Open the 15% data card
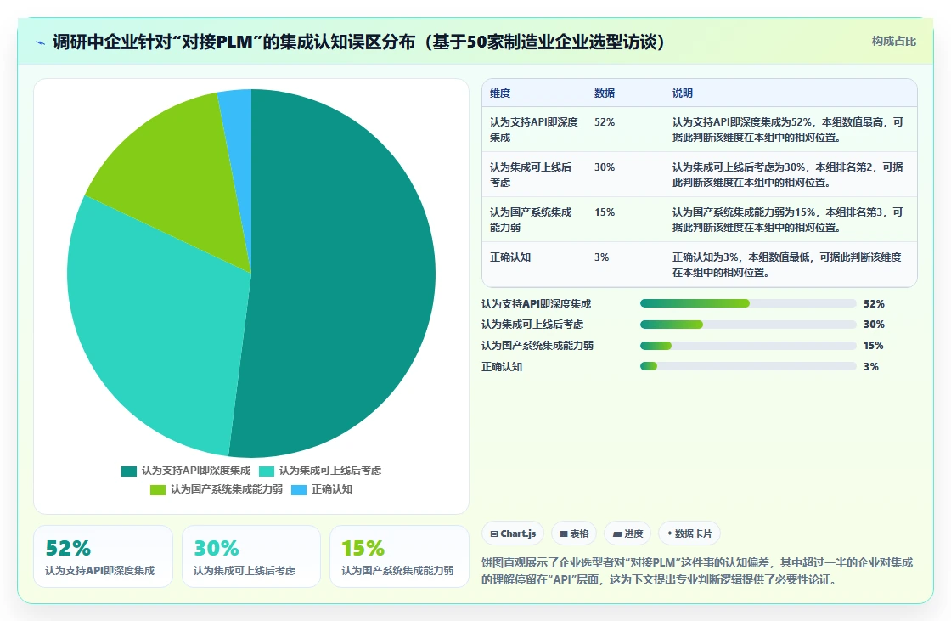Viewport: 951px width, 621px height. tap(399, 556)
